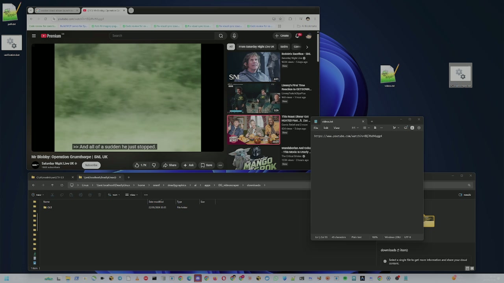Open the Sort dropdown in File Explorer

114,195
